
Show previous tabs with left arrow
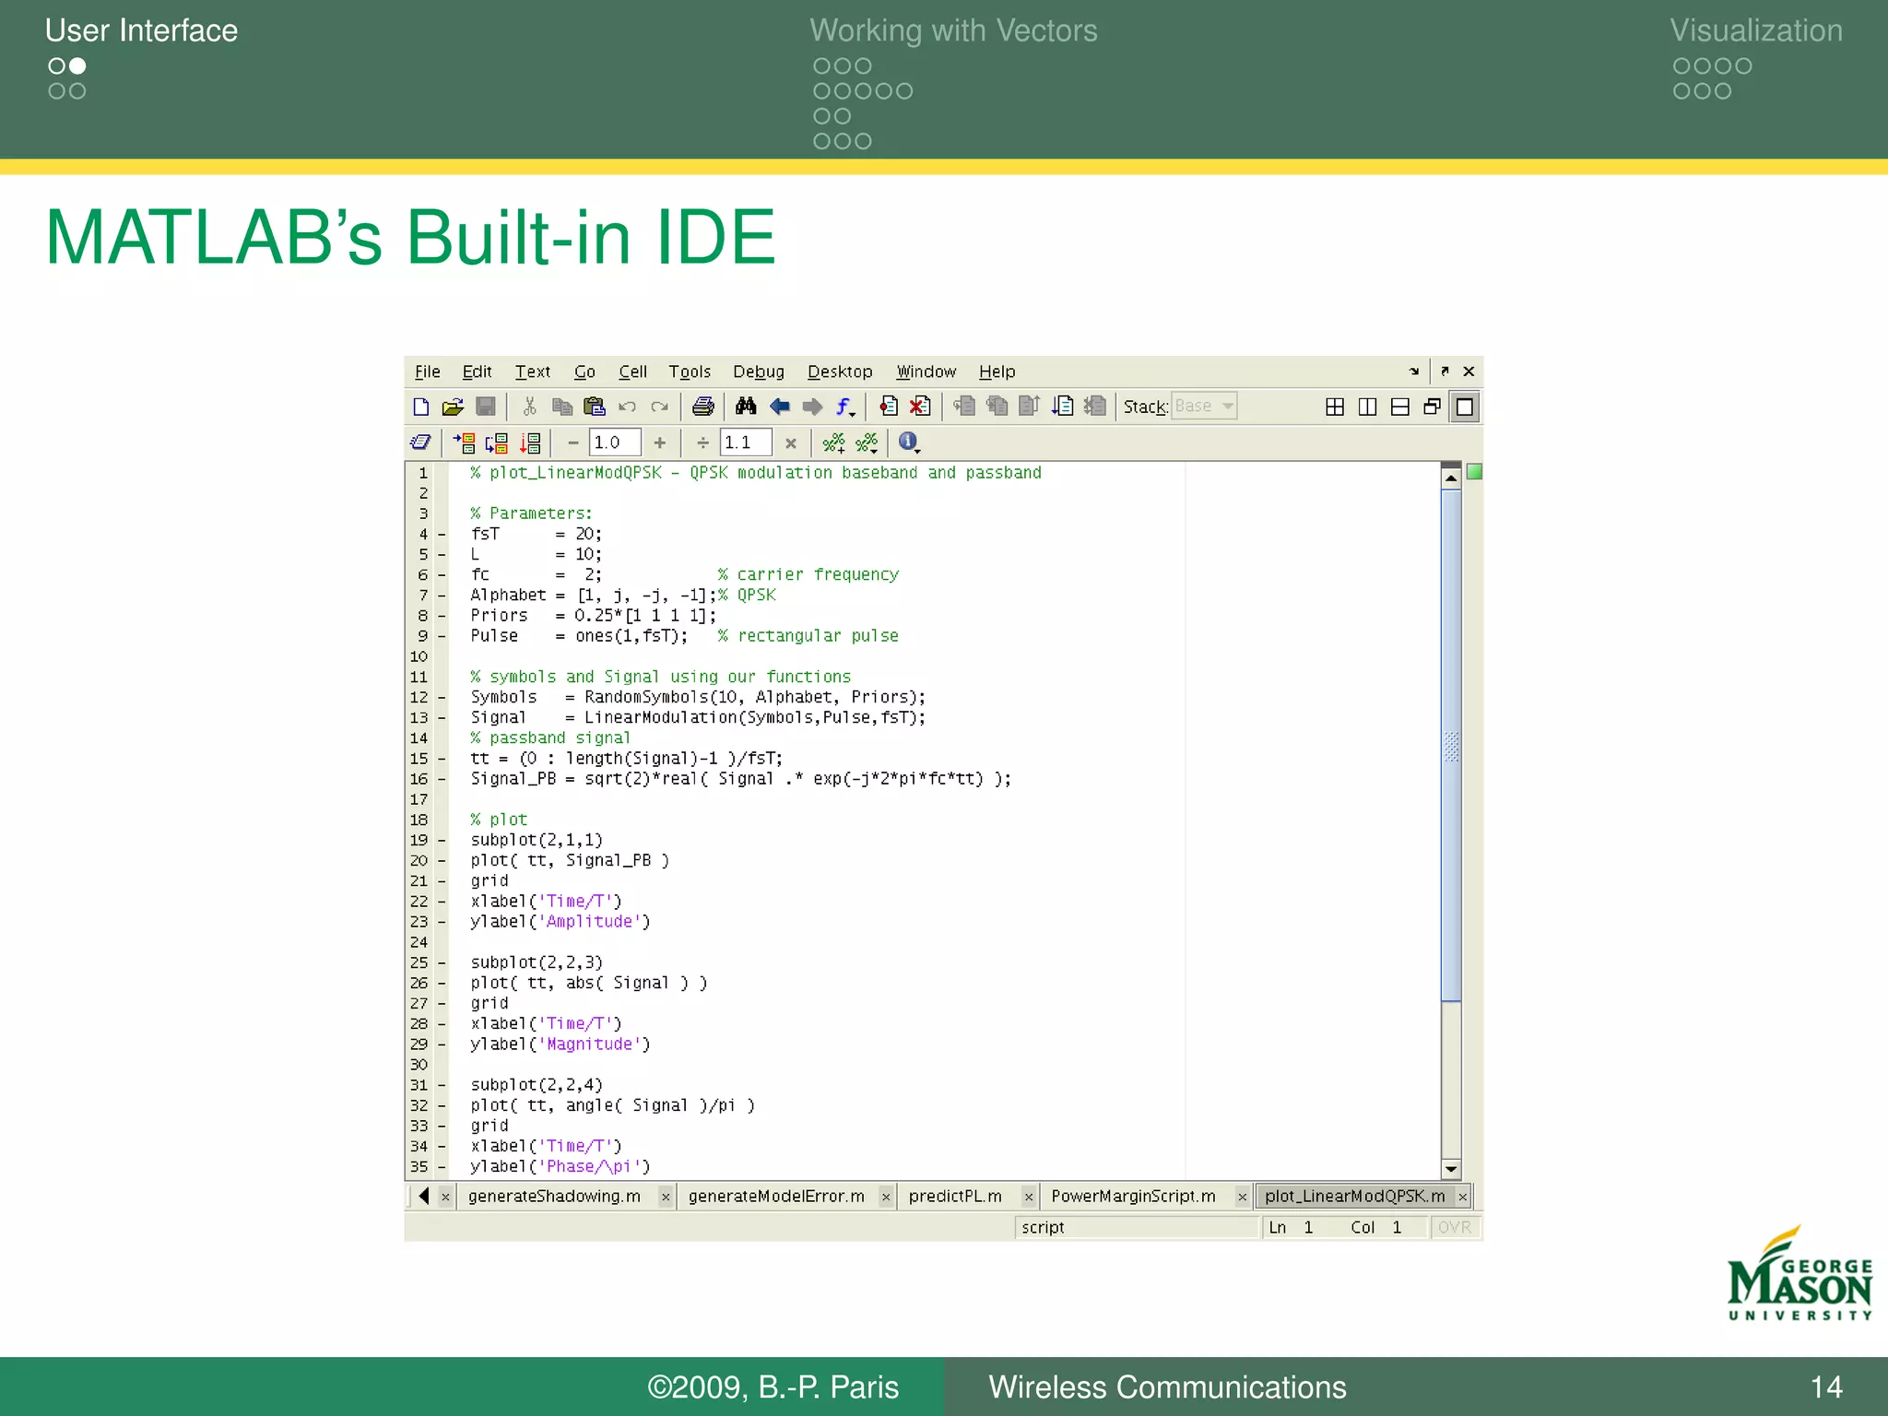pyautogui.click(x=423, y=1197)
